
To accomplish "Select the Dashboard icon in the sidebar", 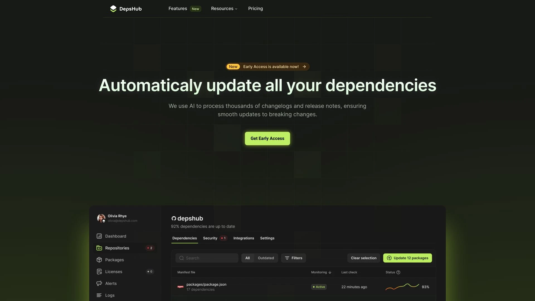I will tap(99, 236).
